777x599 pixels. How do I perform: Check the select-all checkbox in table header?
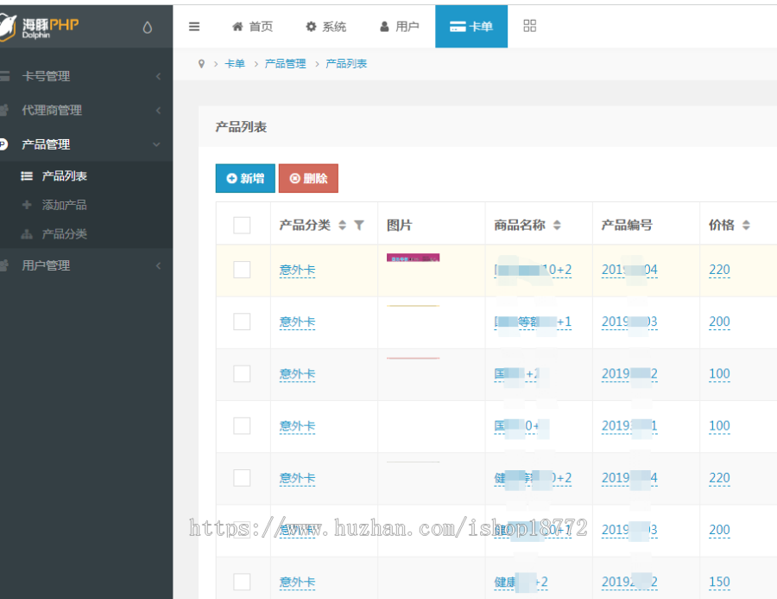click(243, 224)
